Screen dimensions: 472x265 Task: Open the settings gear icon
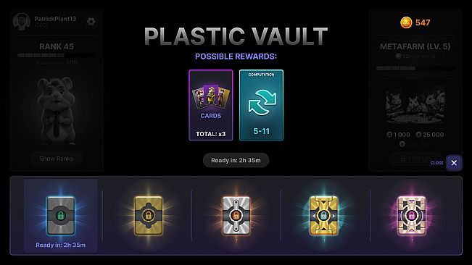(91, 21)
